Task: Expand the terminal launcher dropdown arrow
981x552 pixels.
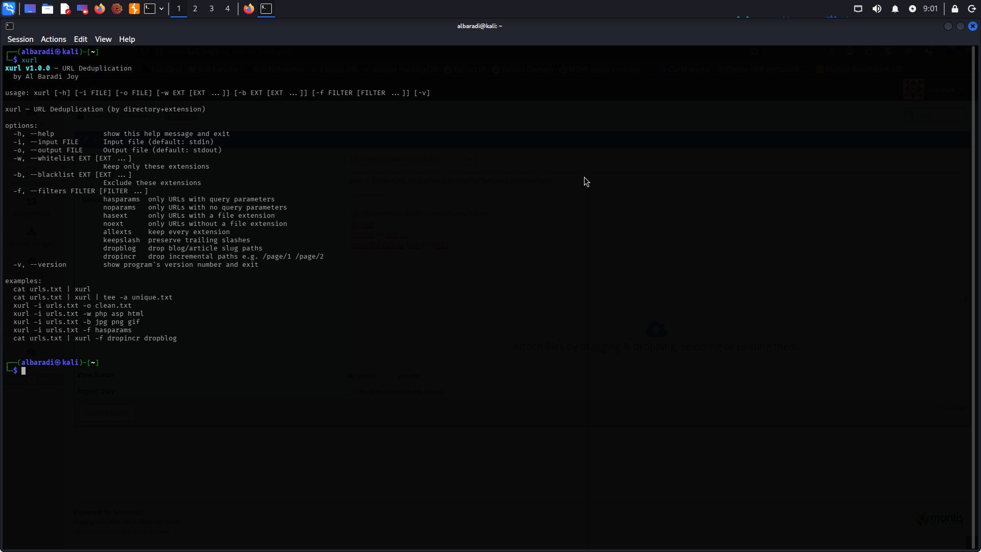Action: [x=161, y=9]
